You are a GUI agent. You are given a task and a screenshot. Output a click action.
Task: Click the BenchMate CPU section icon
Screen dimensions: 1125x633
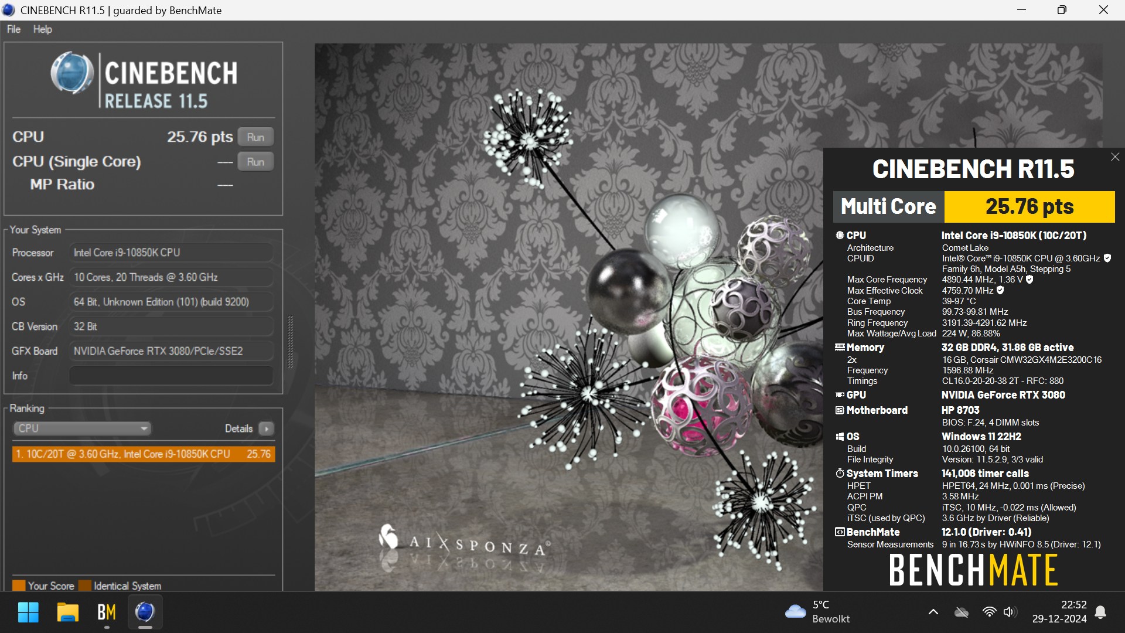840,235
